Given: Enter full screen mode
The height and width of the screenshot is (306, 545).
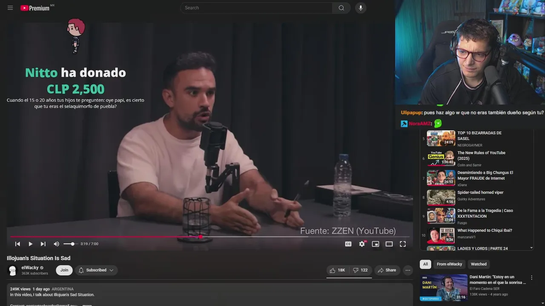Looking at the screenshot, I should 403,244.
